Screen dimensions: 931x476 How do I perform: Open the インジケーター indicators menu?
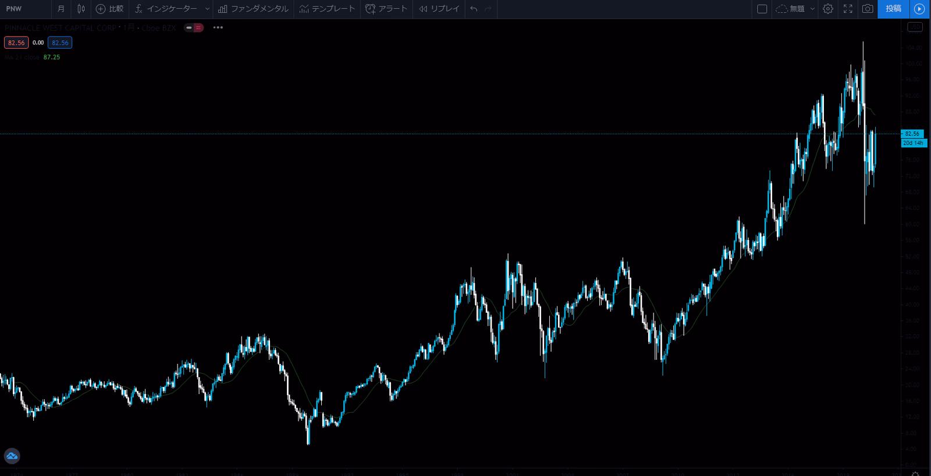click(166, 9)
